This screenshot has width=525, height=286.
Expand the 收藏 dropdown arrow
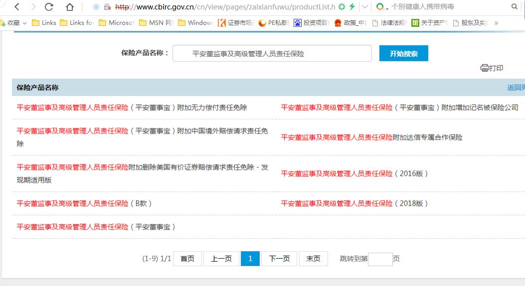24,23
